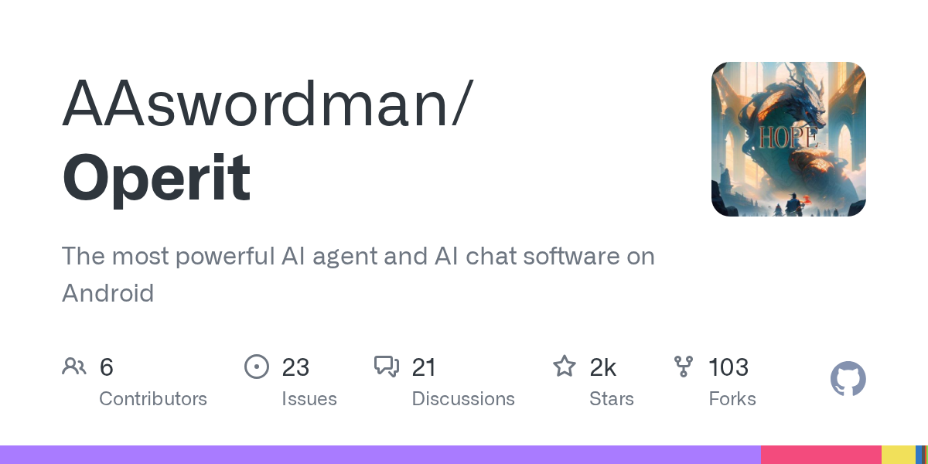928x464 pixels.
Task: Click the Stars star icon
Action: 564,367
